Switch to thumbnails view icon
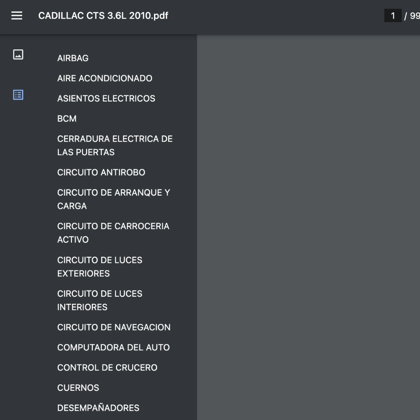 pos(18,55)
